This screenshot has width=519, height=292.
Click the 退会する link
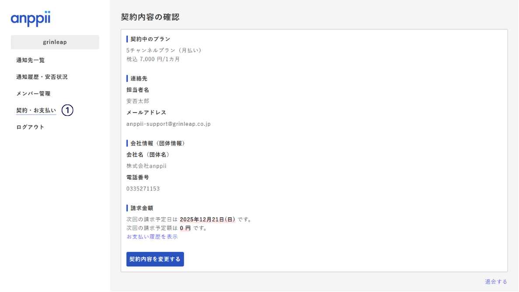pos(496,282)
